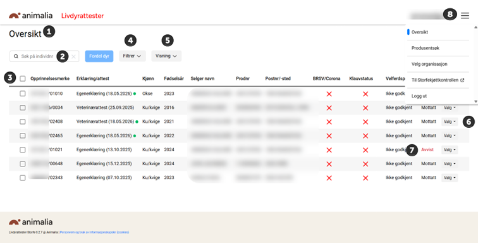478x243 pixels.
Task: Click Egenerklæring (13.10.2025) cell
Action: [104, 150]
